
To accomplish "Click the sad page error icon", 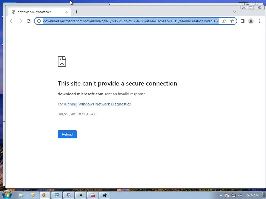I will coord(62,62).
